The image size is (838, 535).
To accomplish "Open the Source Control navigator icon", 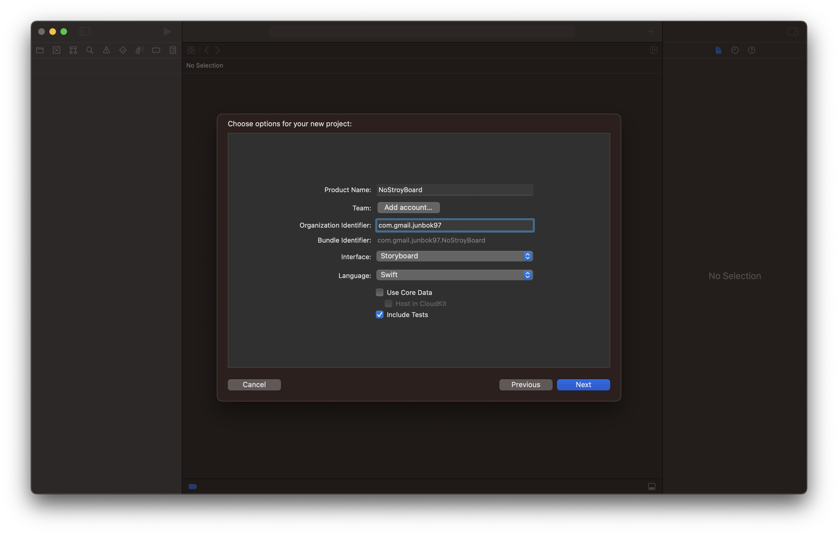I will point(56,50).
